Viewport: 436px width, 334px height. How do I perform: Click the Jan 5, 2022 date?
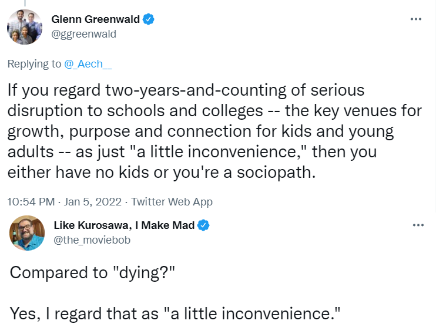click(x=93, y=202)
